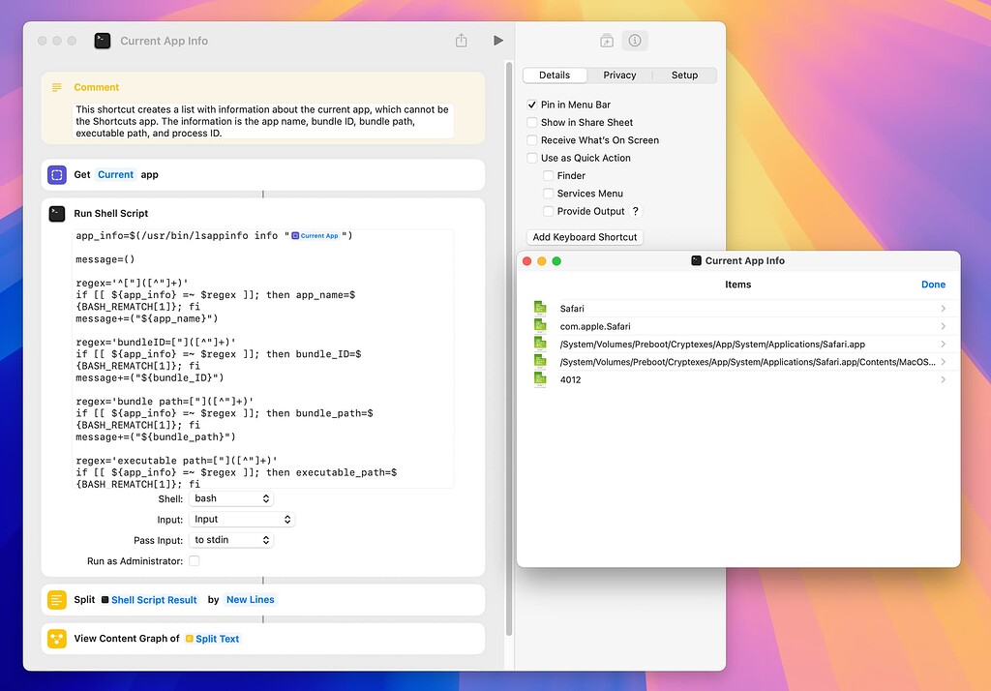
Task: Switch to the Privacy tab
Action: [619, 75]
